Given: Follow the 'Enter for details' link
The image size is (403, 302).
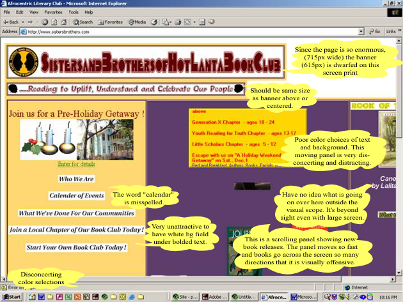Looking at the screenshot, I should coord(76,164).
